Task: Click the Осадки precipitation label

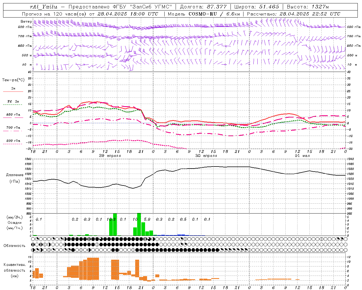Action: click(x=15, y=223)
